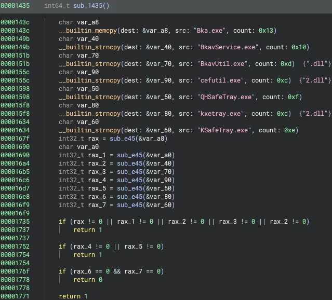Screen dimensions: 332x300
Task: Click &var_60 in the KSafeTray strncpy call
Action: [x=159, y=130]
